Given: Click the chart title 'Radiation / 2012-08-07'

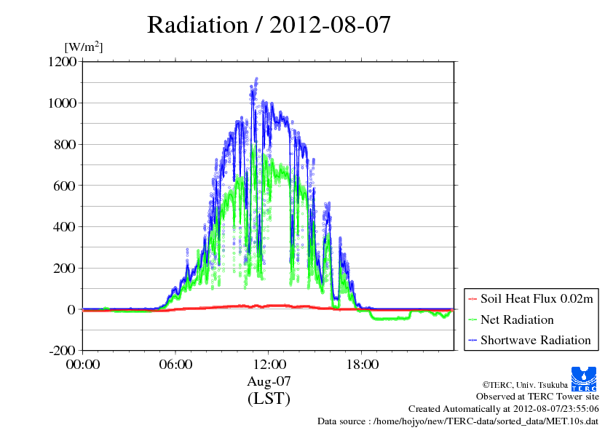Looking at the screenshot, I should pyautogui.click(x=269, y=25).
